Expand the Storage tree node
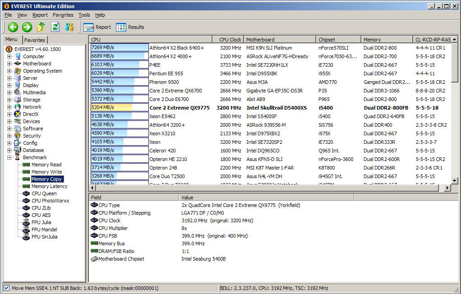The width and height of the screenshot is (461, 294). tap(9, 100)
